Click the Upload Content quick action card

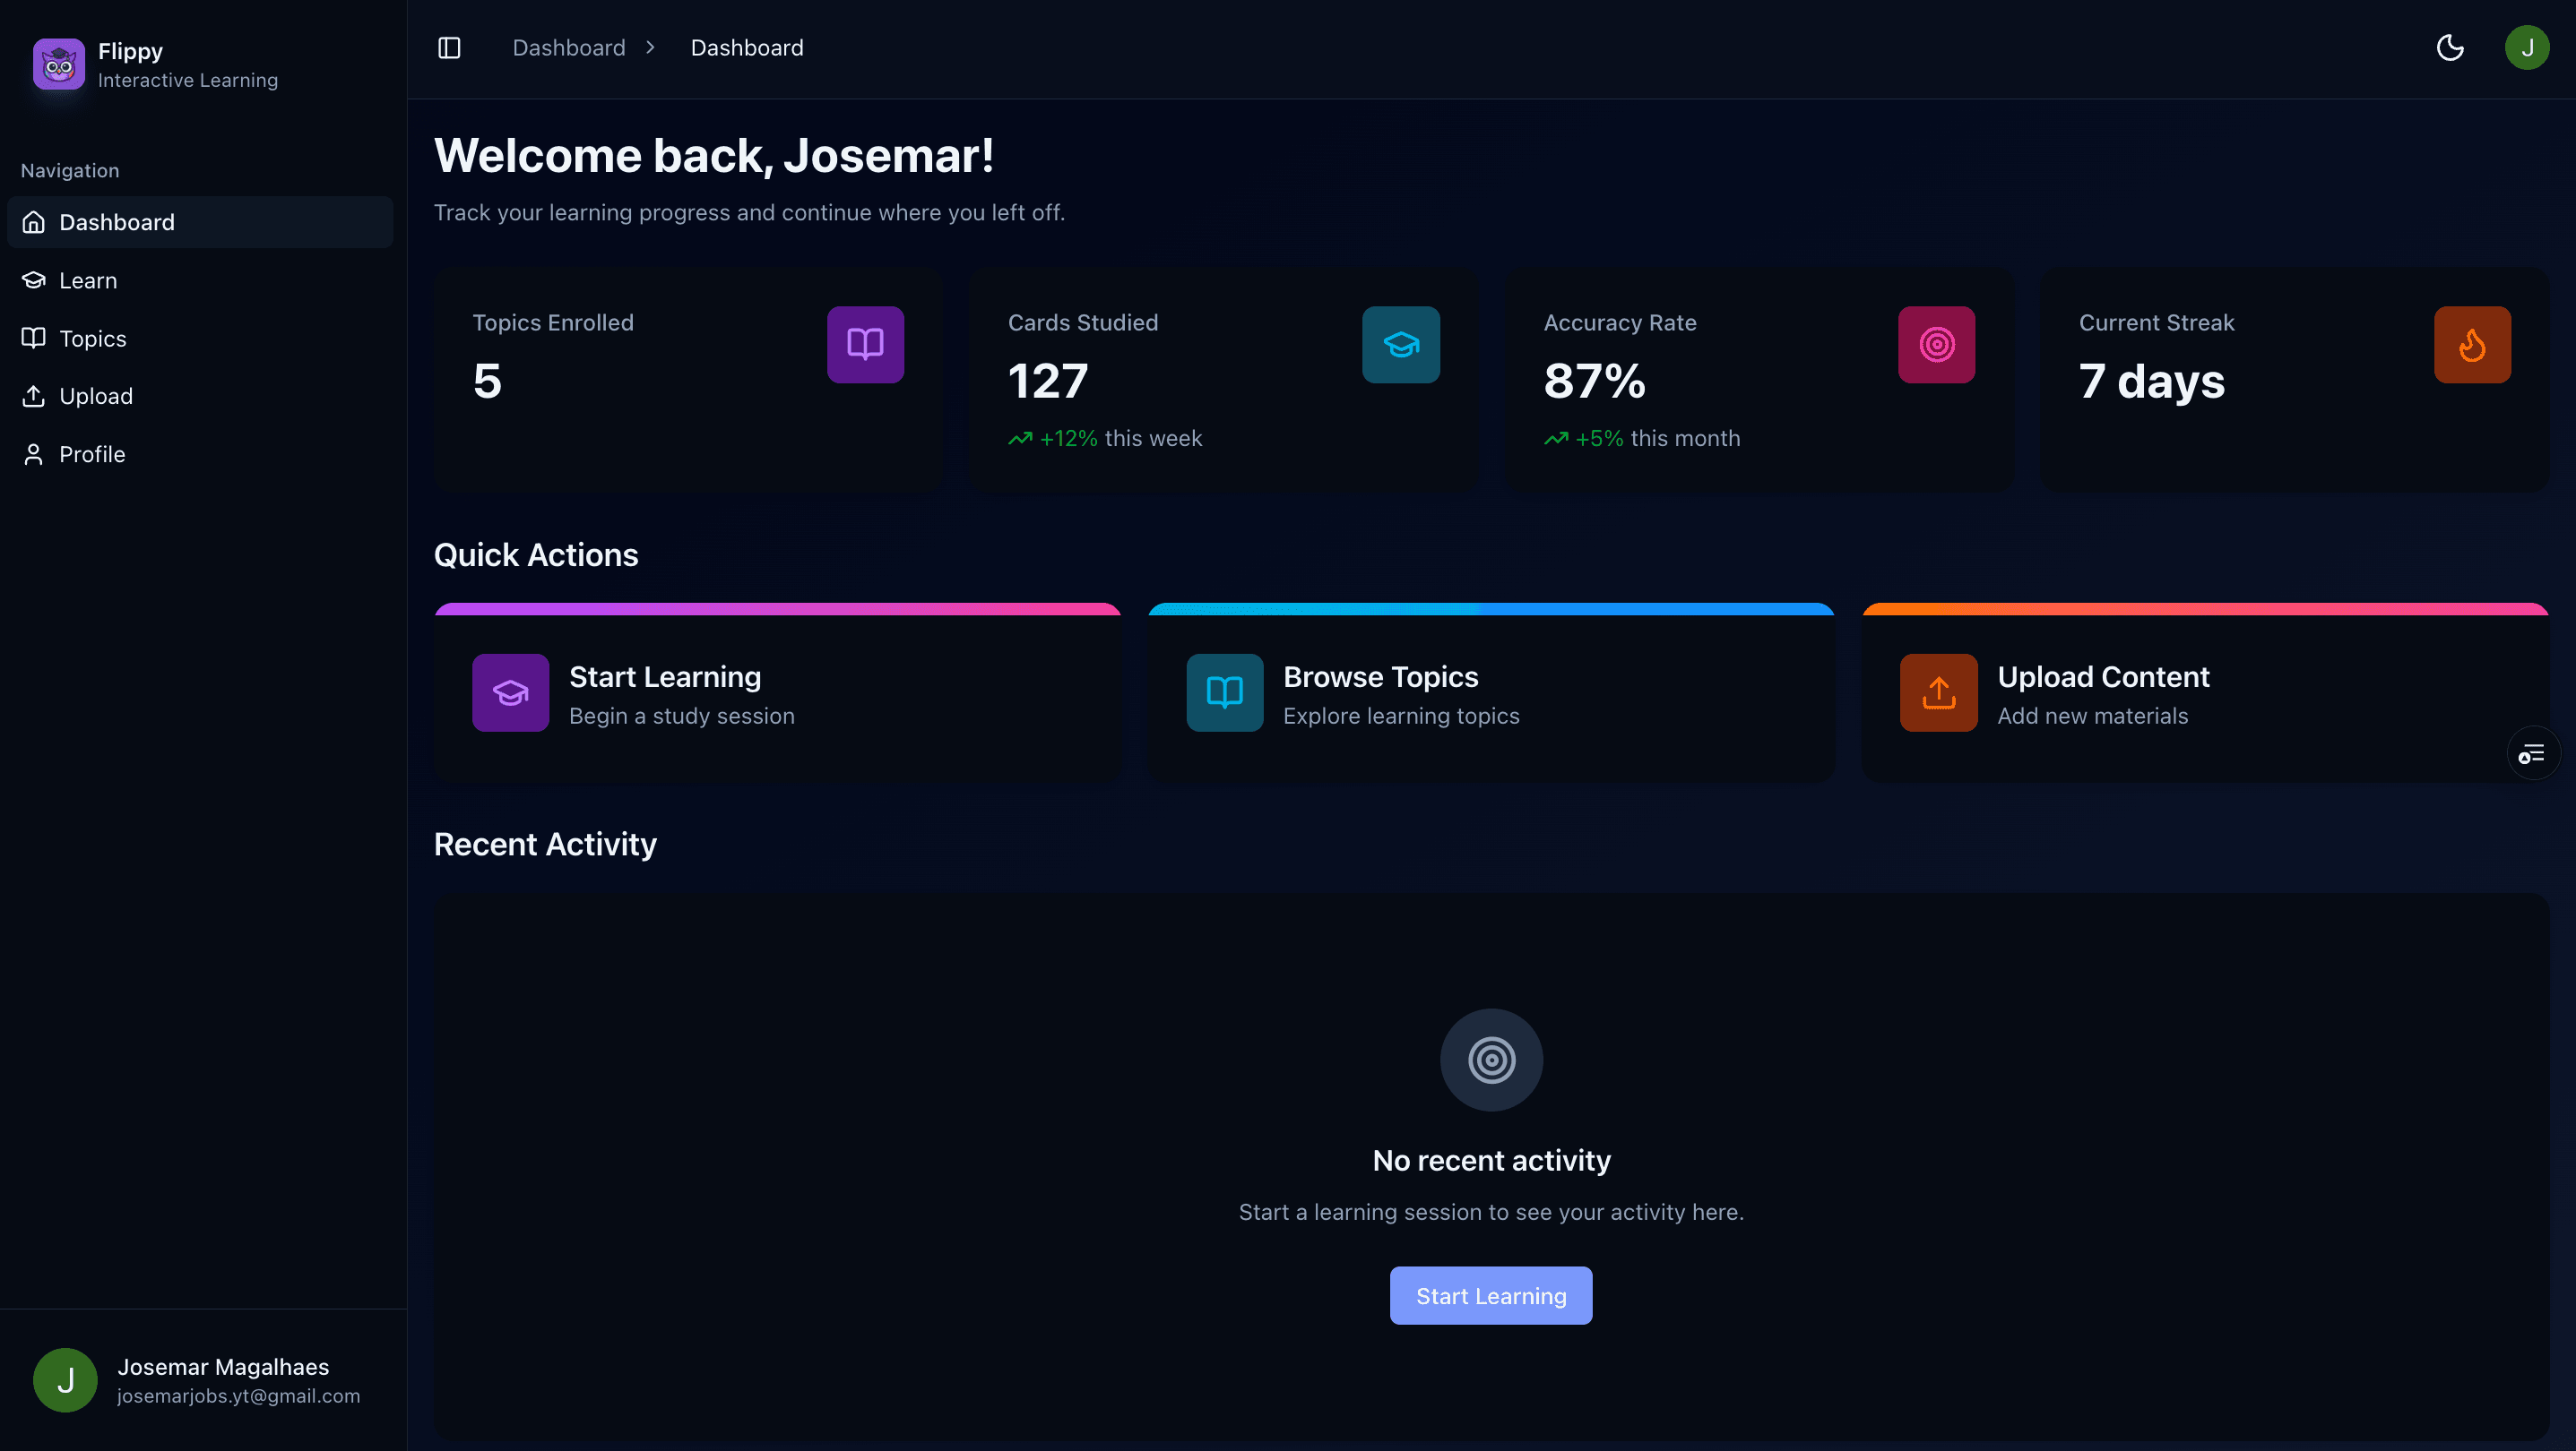tap(2203, 692)
